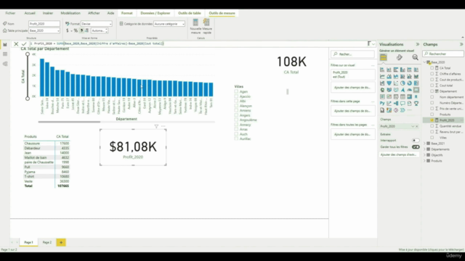The height and width of the screenshot is (261, 465).
Task: Expand the Départements table
Action: click(x=424, y=149)
